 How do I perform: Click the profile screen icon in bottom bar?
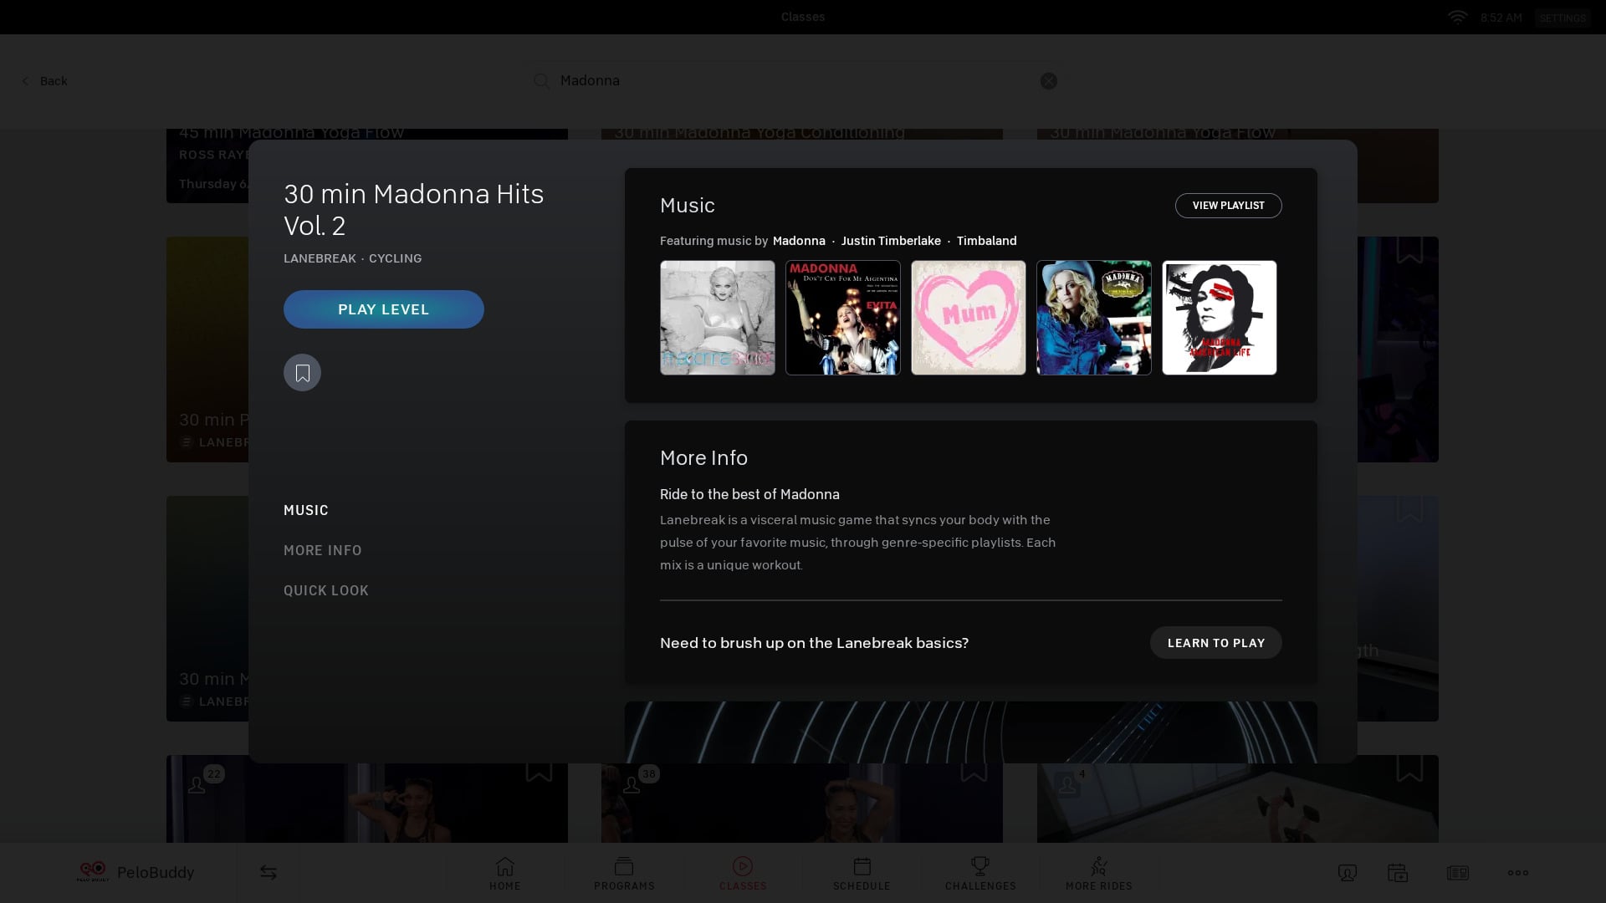tap(1348, 873)
